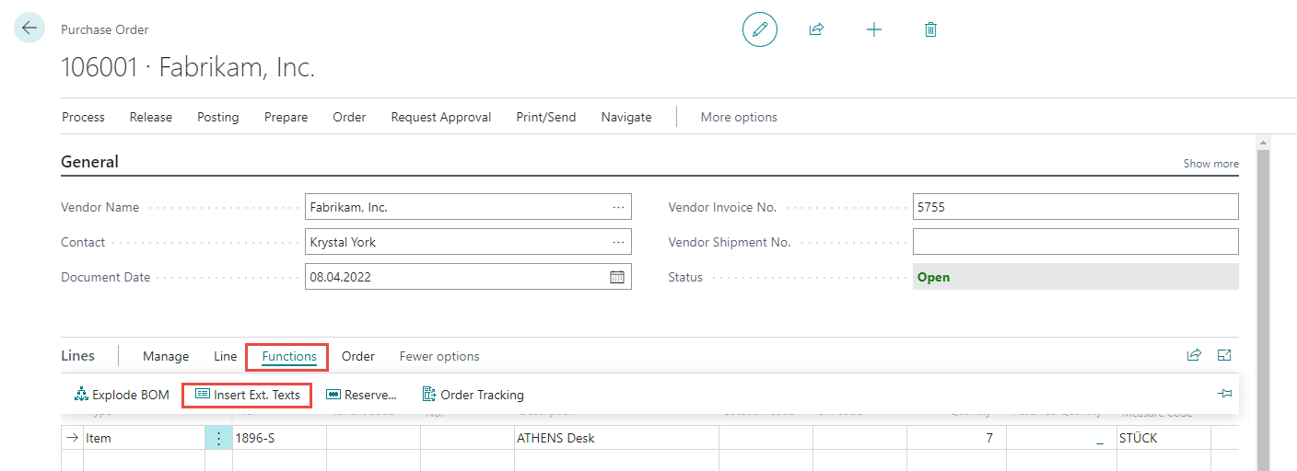Image resolution: width=1297 pixels, height=471 pixels.
Task: Click the pencil edit icon
Action: pyautogui.click(x=760, y=29)
